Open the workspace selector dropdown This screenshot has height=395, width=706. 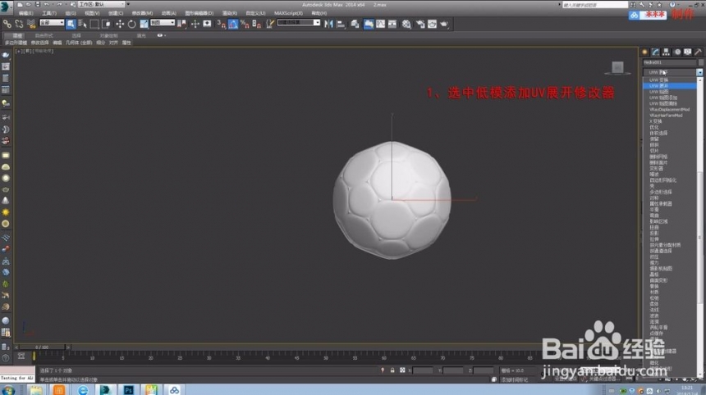click(x=101, y=4)
